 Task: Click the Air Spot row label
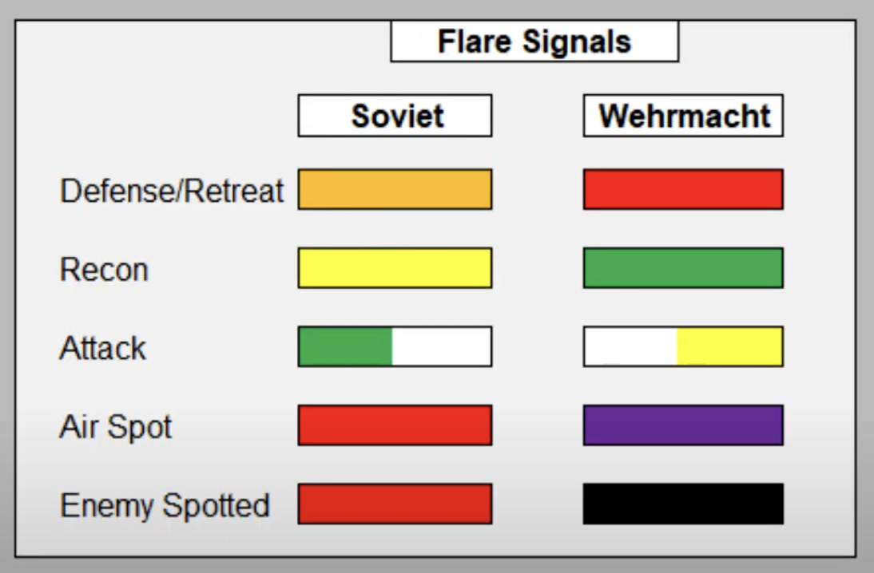click(116, 427)
